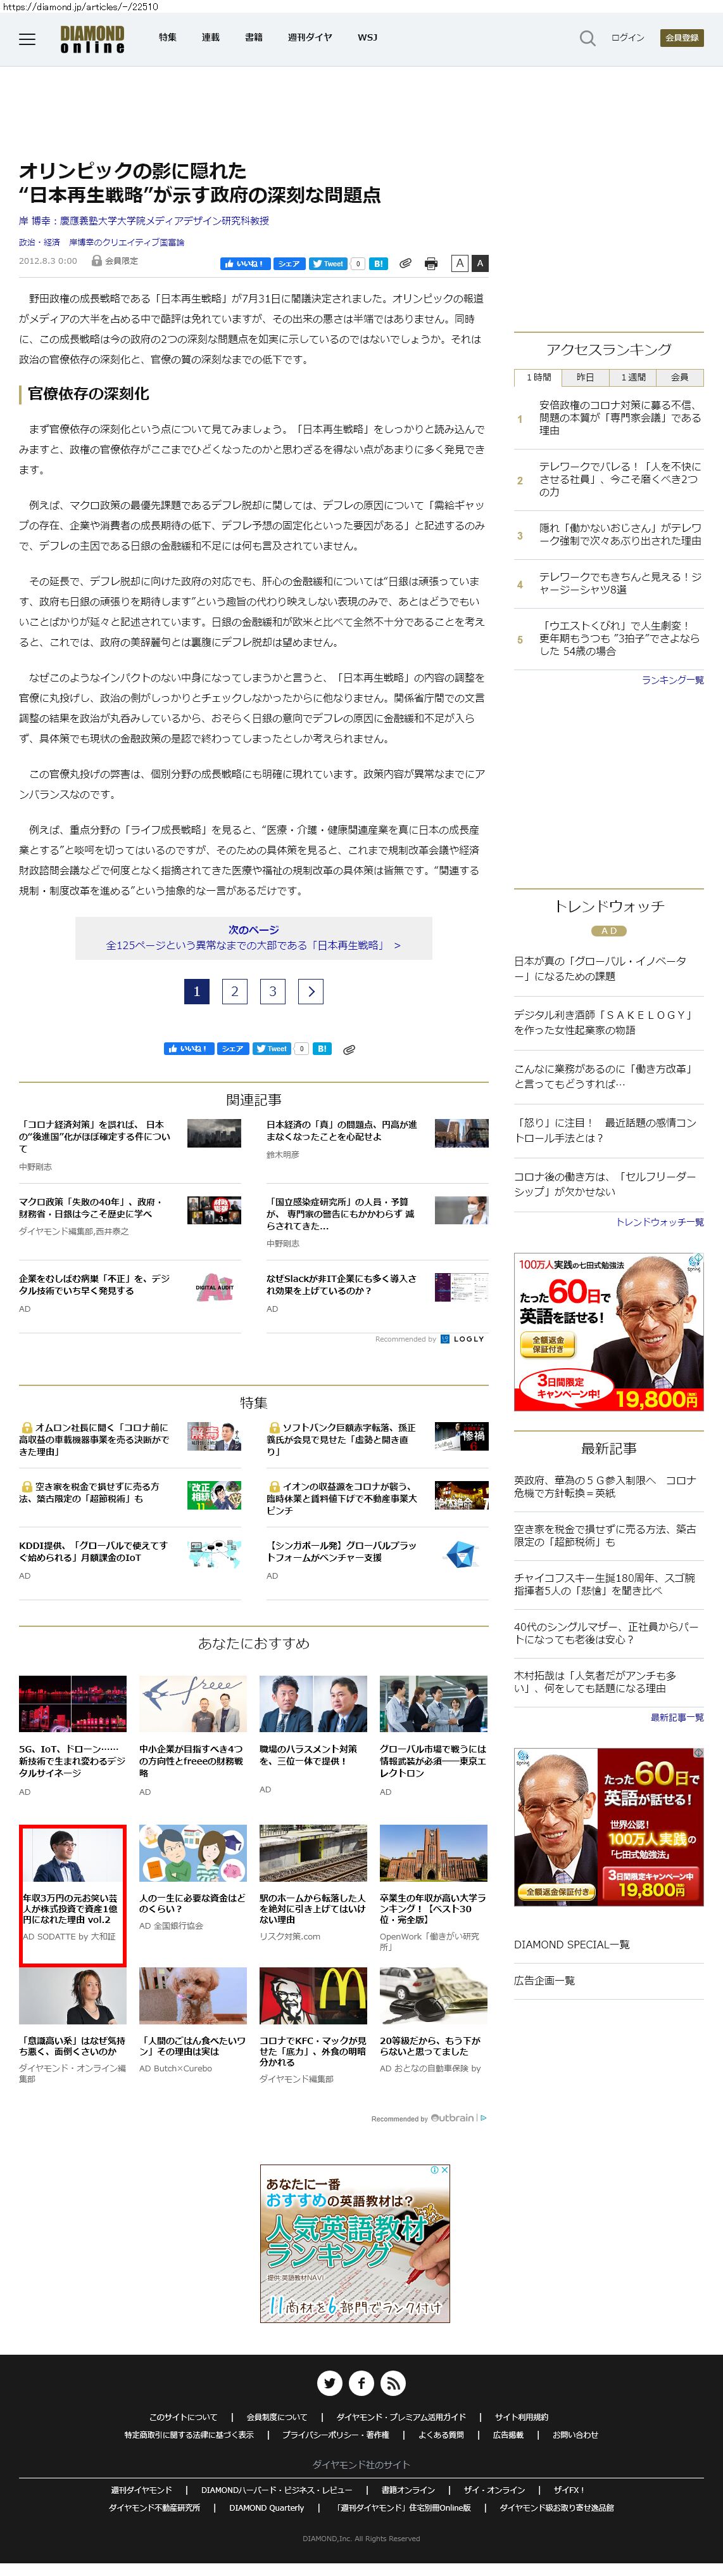Go to page 2 of the article

(235, 991)
